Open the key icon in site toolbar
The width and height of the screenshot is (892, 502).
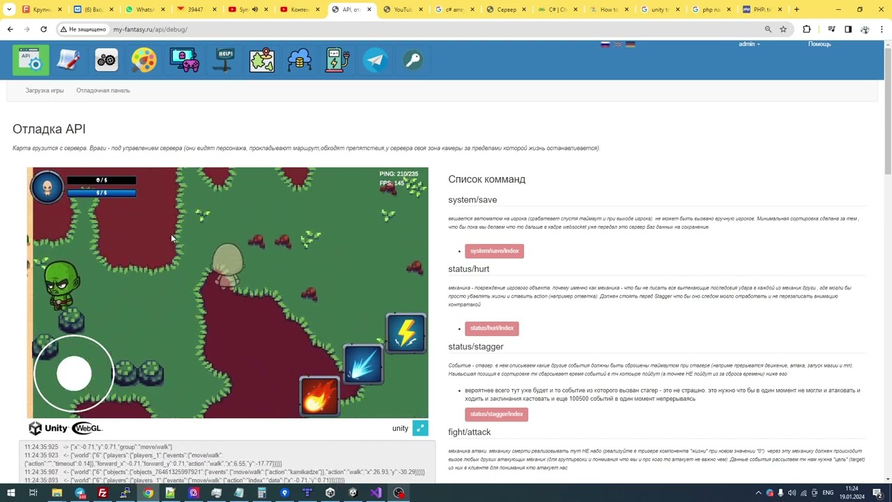pos(413,60)
